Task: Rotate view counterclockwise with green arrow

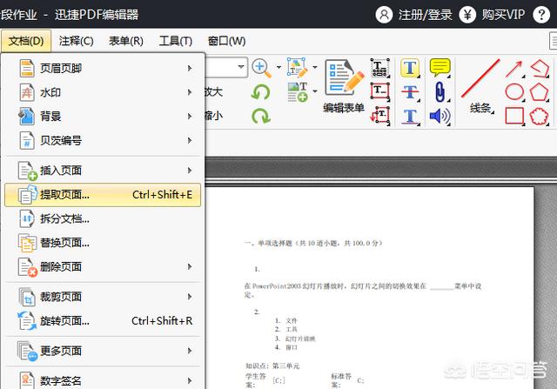Action: [x=261, y=92]
